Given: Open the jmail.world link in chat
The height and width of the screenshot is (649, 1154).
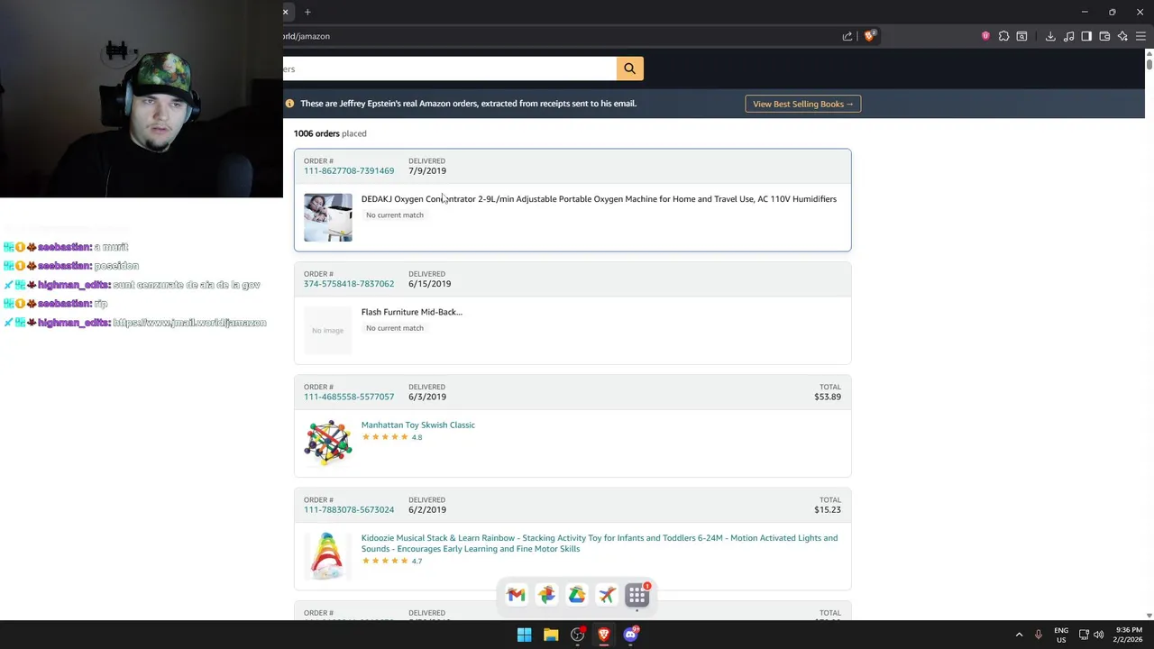Looking at the screenshot, I should (x=189, y=323).
